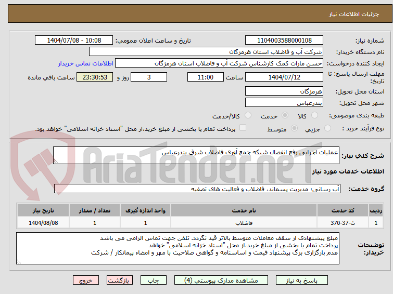Click the واحد اندازه گیری column header
Screen dimensions: 393x294
tap(145, 210)
